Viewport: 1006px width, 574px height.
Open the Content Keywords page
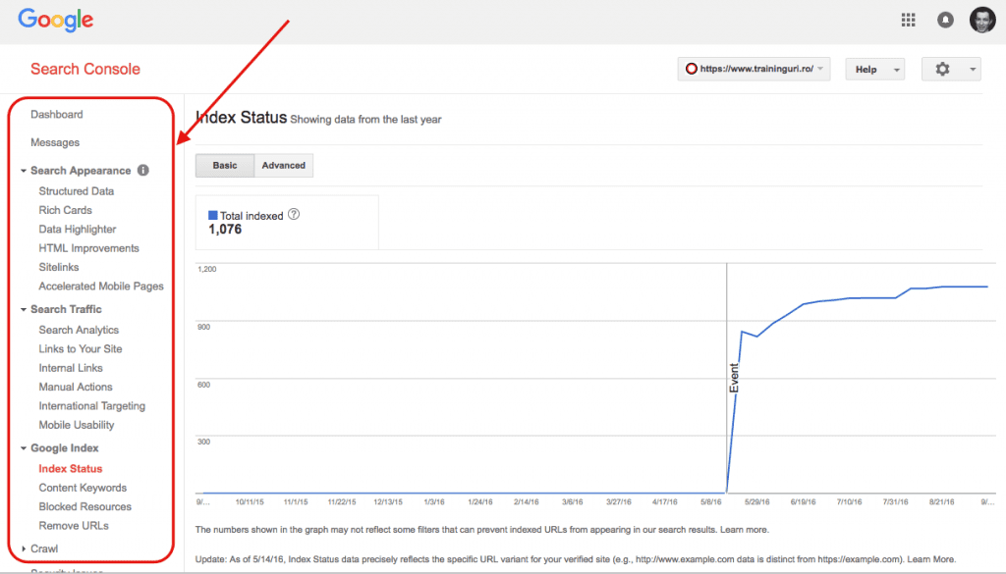click(x=83, y=488)
